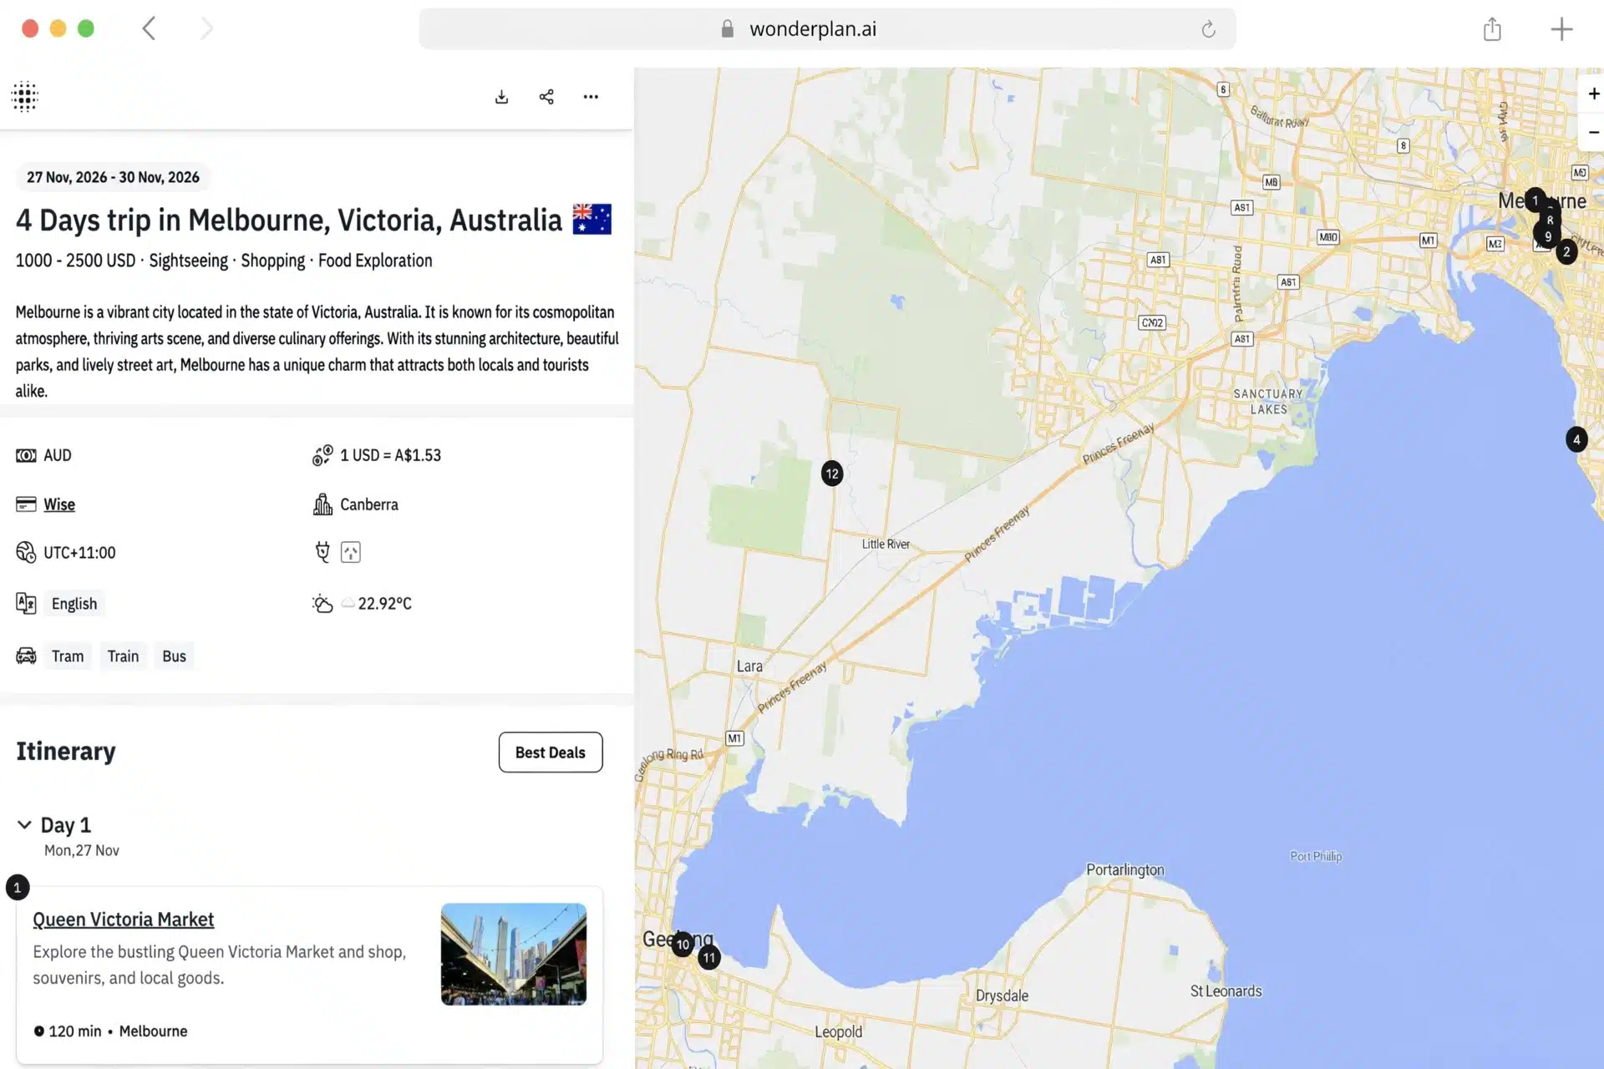Click the Drysdale map label
The width and height of the screenshot is (1604, 1069).
1002,996
